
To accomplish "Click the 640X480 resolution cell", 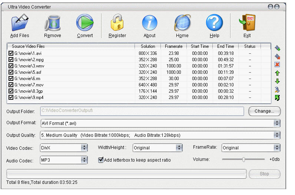I will [x=148, y=85].
